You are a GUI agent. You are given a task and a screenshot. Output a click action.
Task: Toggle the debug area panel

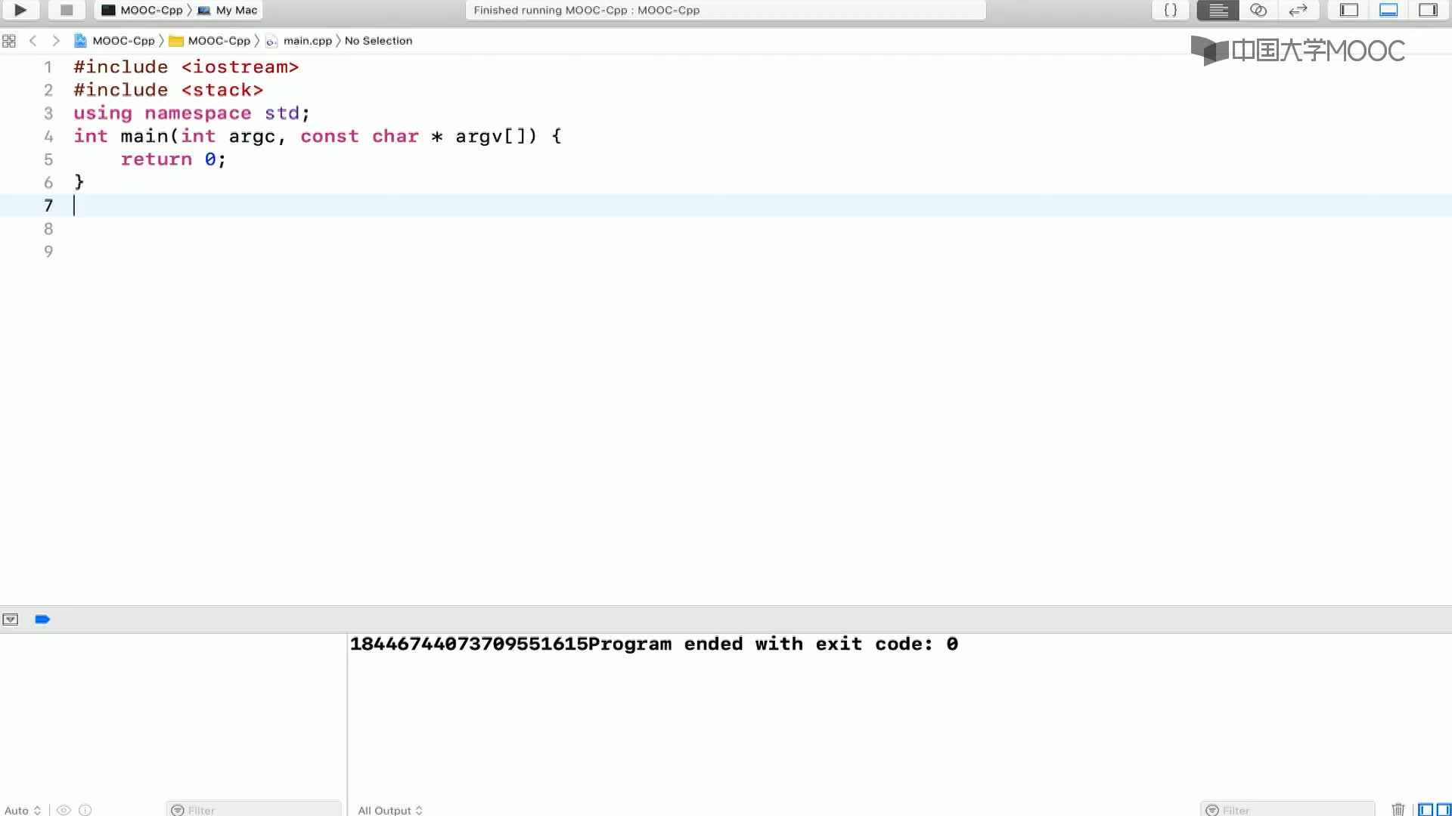(1388, 10)
